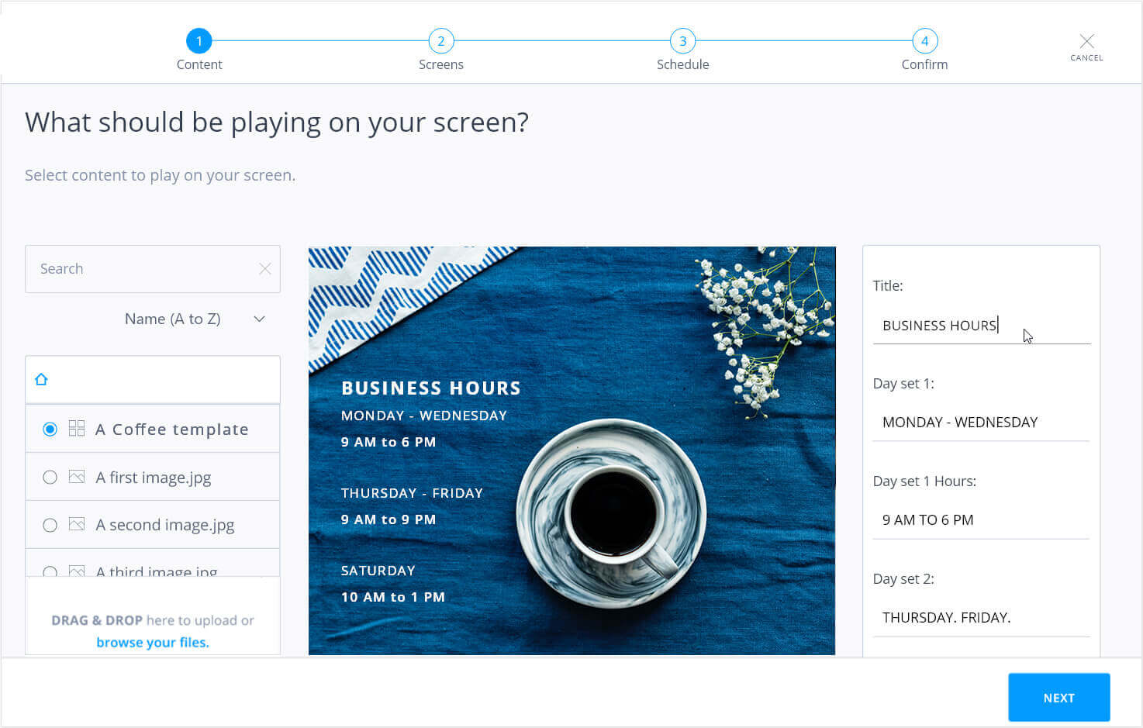The width and height of the screenshot is (1143, 728).
Task: Click the A first image.jpg file name
Action: (x=154, y=478)
